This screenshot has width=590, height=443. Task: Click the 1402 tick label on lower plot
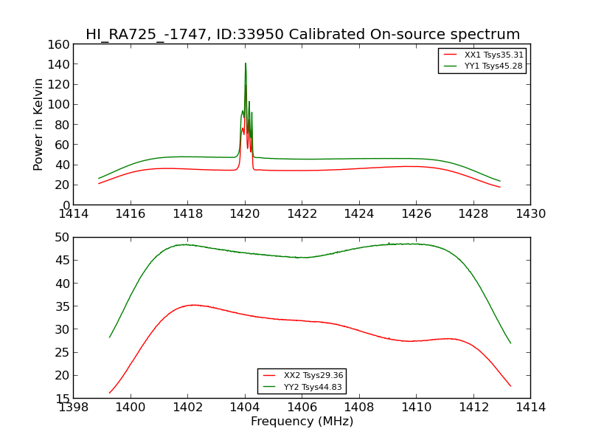(x=188, y=408)
